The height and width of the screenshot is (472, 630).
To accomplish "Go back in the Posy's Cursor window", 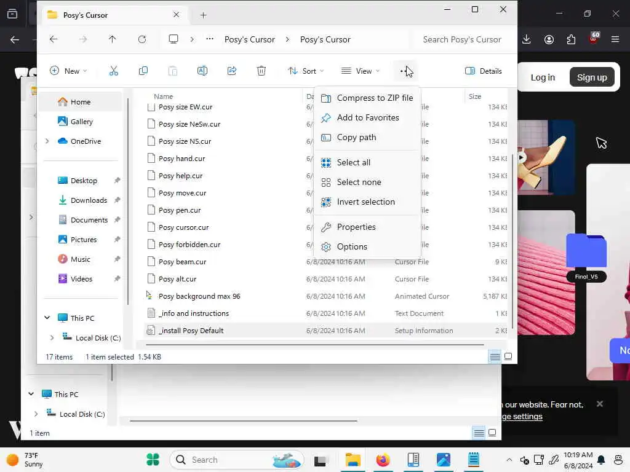I will 54,39.
